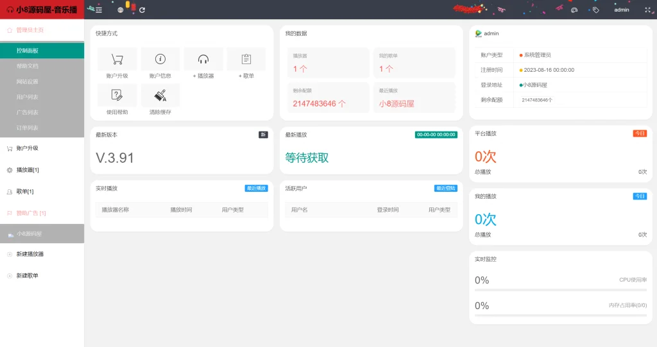This screenshot has height=347, width=657.
Task: Open the globe icon in top bar
Action: (x=121, y=10)
